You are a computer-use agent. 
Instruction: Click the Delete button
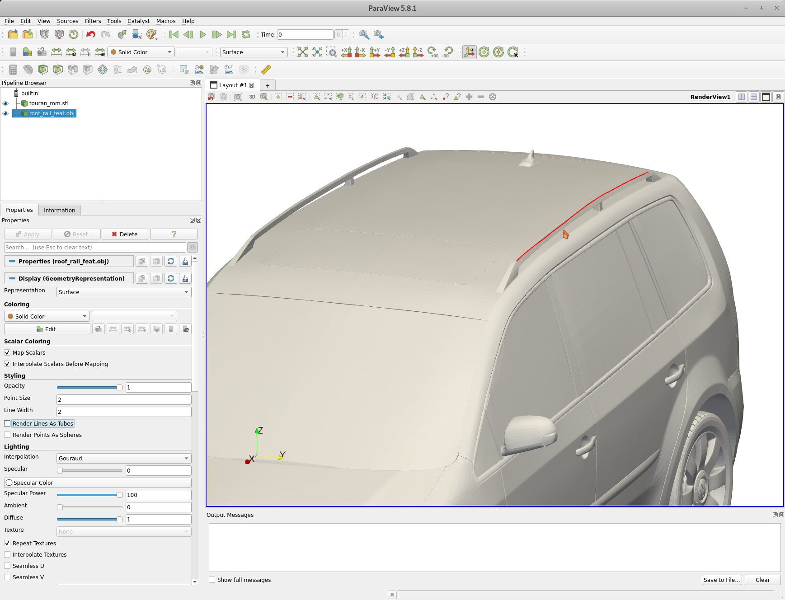click(x=125, y=234)
